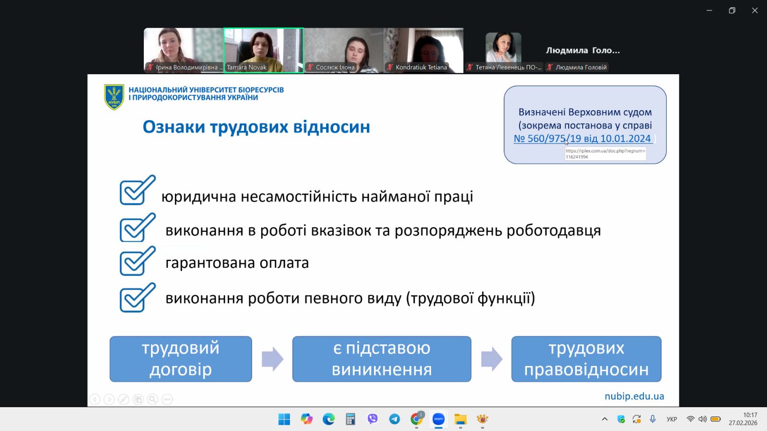
Task: Click the bullet mentioning "трудової функції"
Action: [350, 298]
